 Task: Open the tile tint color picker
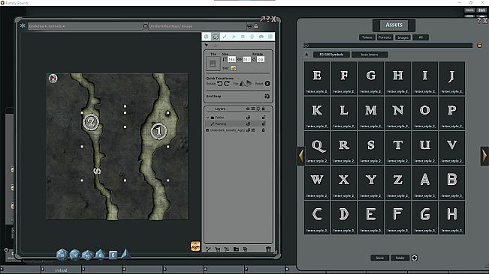234,67
